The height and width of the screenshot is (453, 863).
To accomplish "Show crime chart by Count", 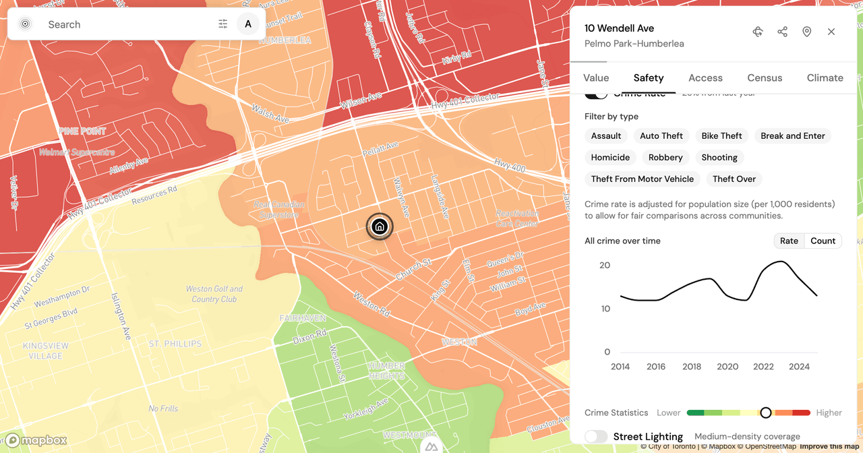I will (823, 241).
